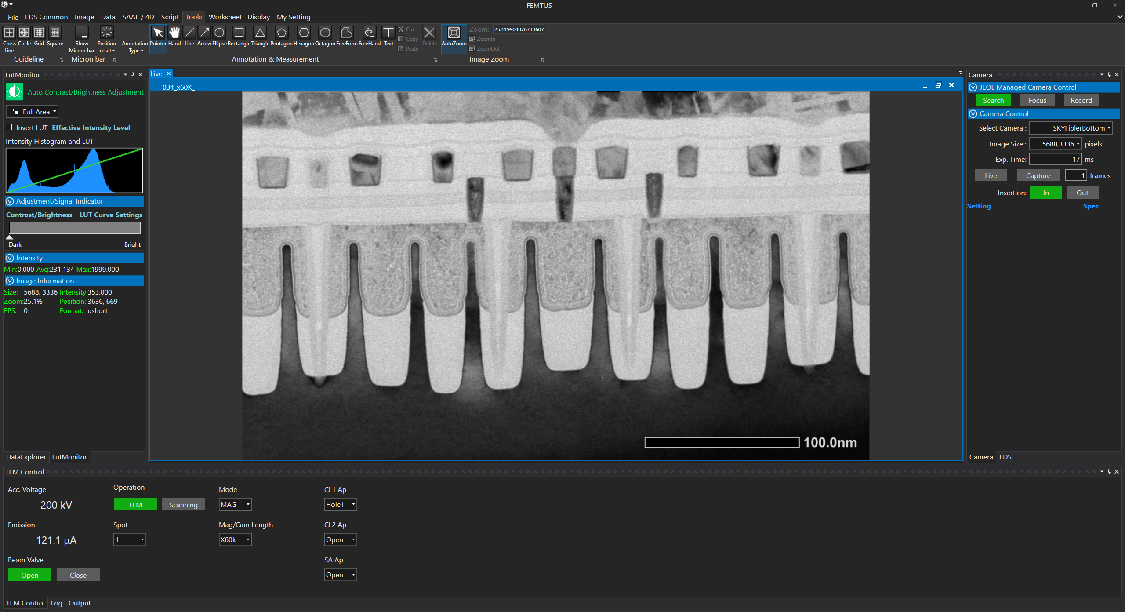Open the Select Camera dropdown
Image resolution: width=1125 pixels, height=612 pixels.
(x=1071, y=128)
